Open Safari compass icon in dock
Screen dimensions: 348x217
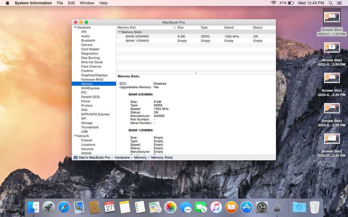pos(64,208)
